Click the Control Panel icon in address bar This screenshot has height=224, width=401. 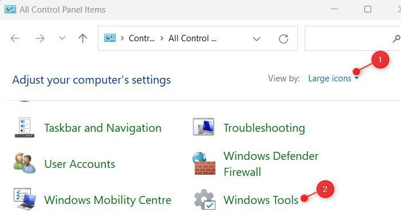[x=110, y=38]
